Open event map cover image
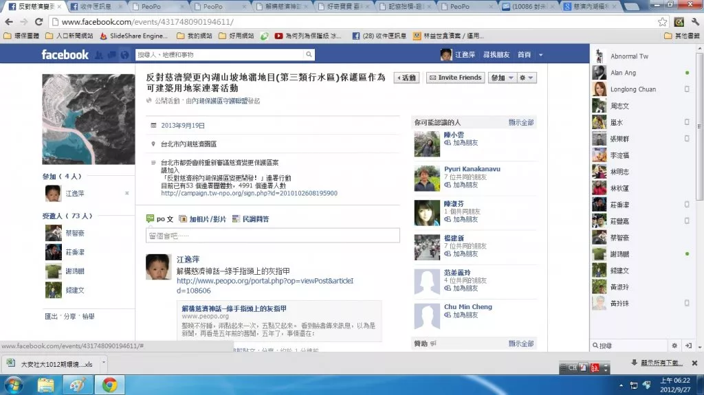The image size is (704, 395). click(89, 120)
